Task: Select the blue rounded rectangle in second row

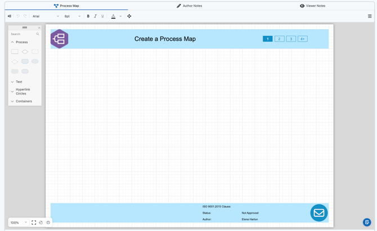Action: point(25,61)
